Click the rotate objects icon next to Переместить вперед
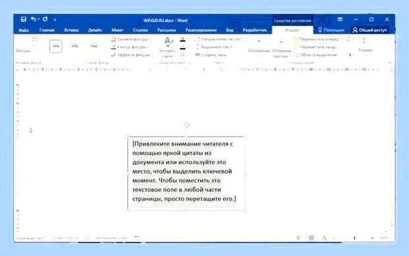 [x=350, y=40]
